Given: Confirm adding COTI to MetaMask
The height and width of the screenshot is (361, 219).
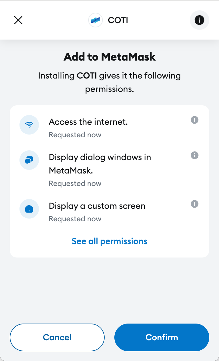Looking at the screenshot, I should coord(162,337).
